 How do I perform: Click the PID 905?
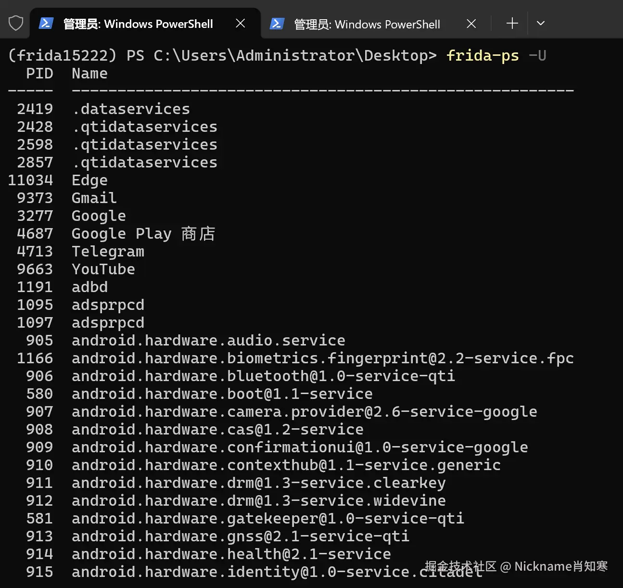click(x=39, y=341)
